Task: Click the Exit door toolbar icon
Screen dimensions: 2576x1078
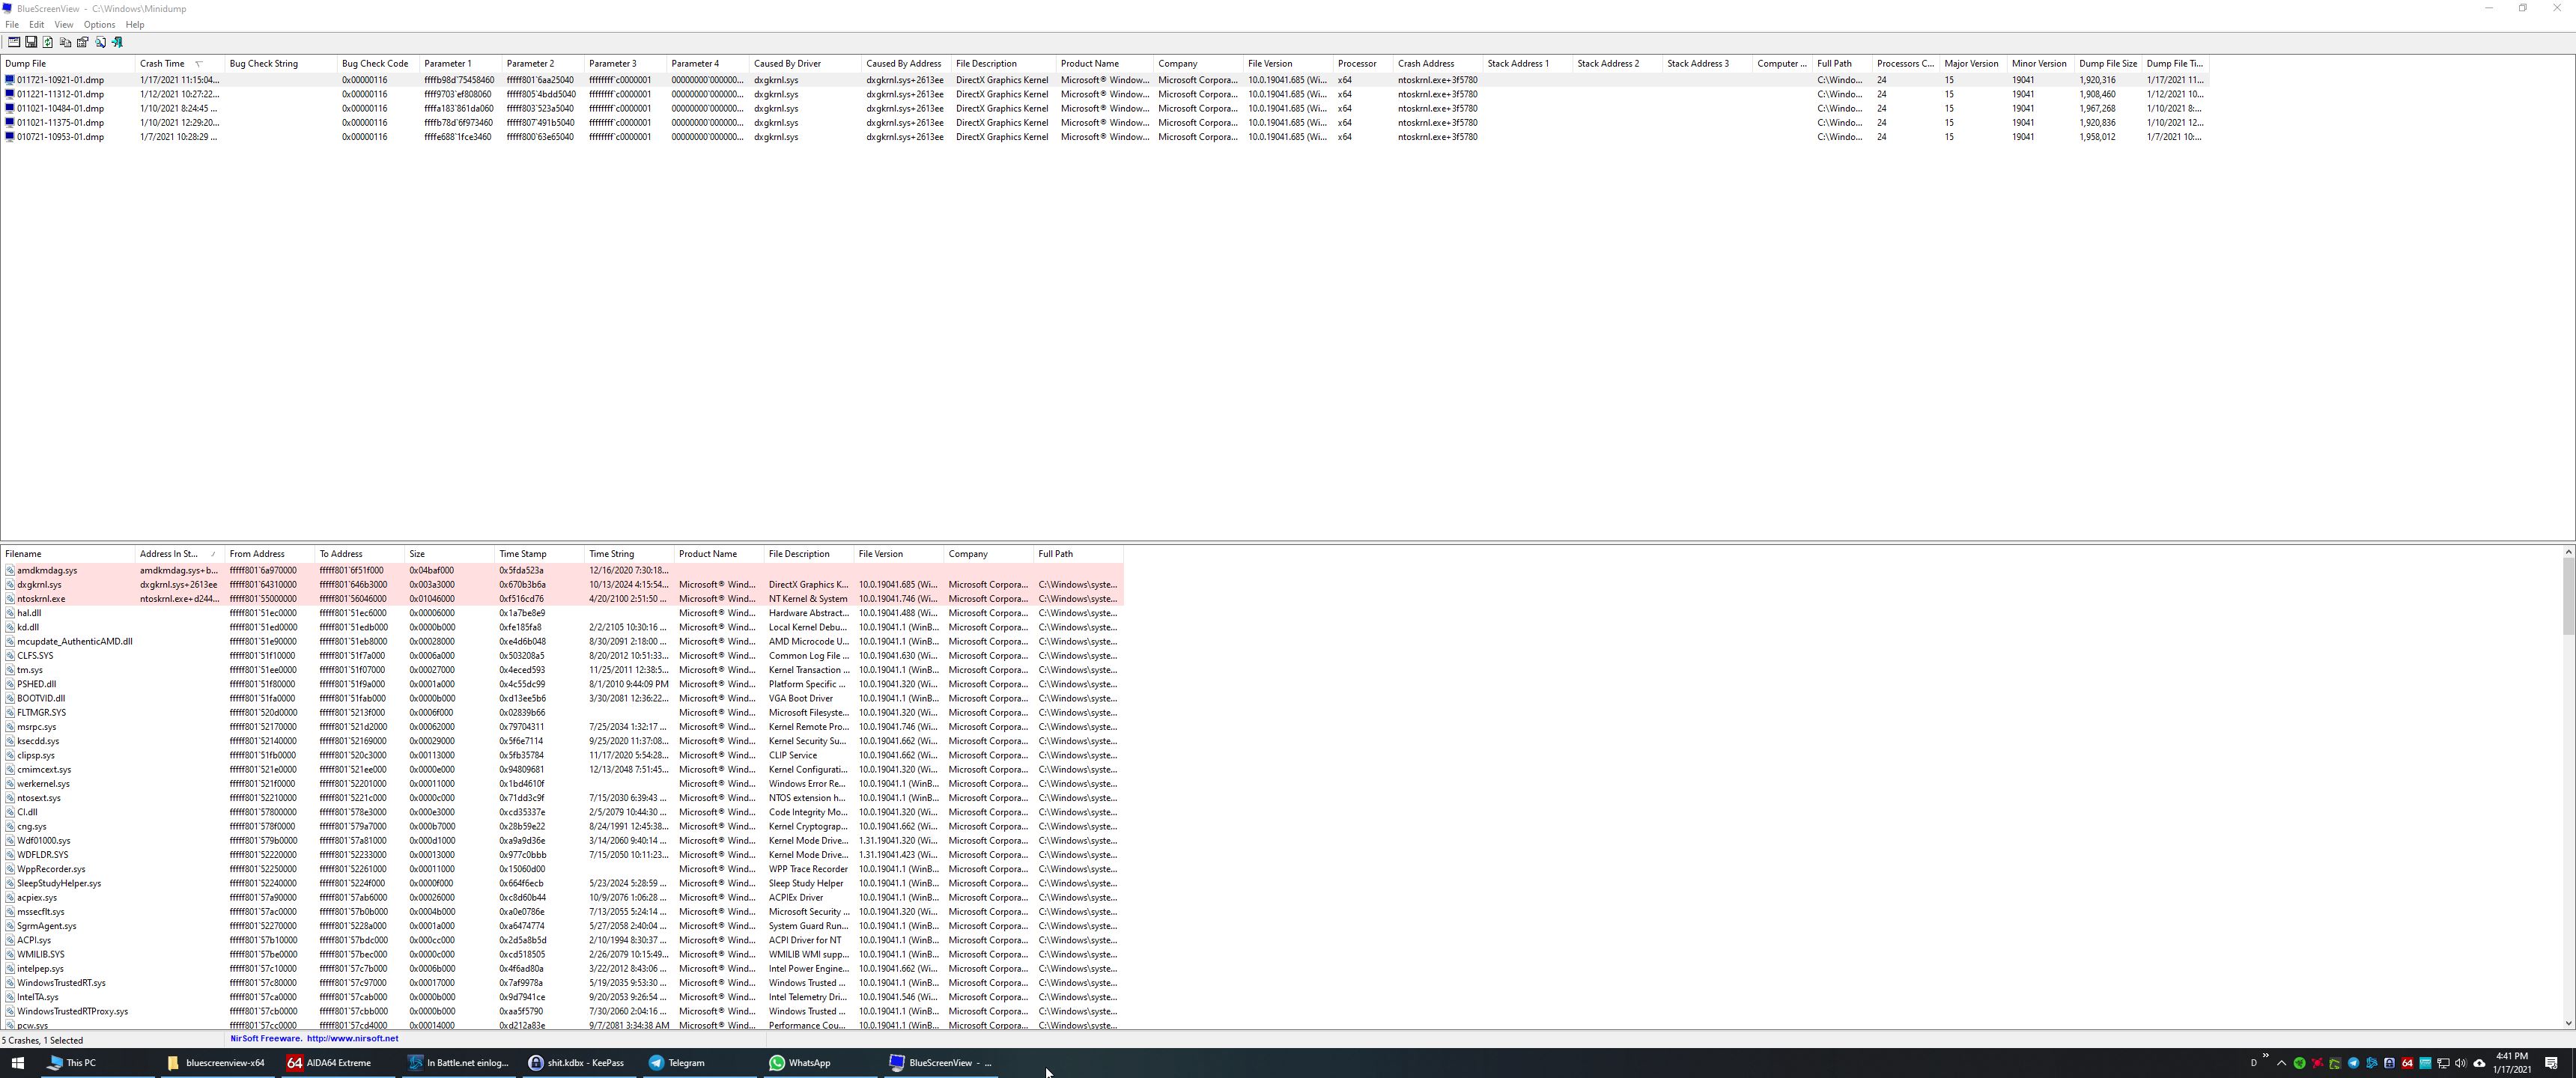Action: tap(117, 42)
